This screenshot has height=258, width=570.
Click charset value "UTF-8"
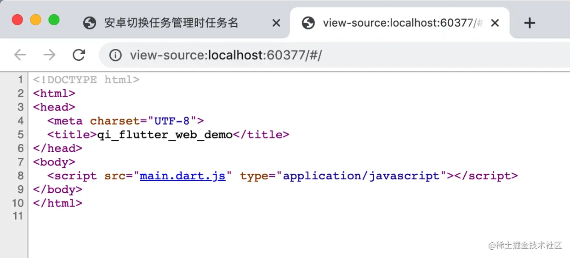pos(172,121)
